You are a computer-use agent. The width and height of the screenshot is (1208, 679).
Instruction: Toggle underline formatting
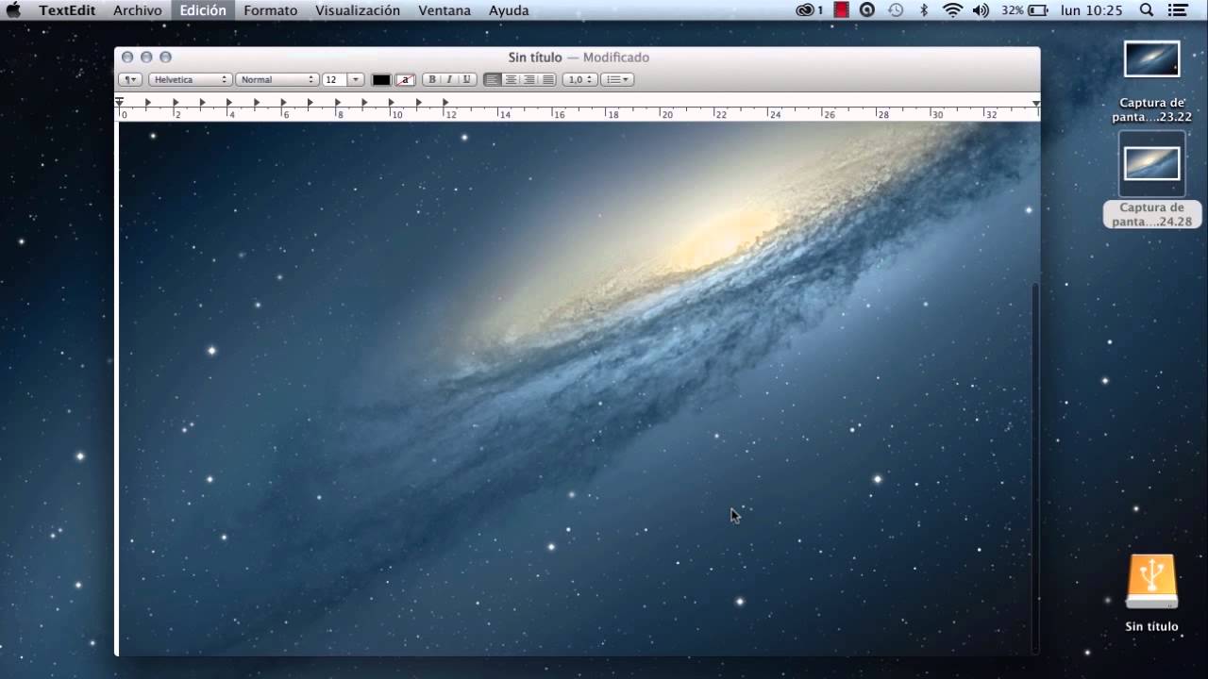click(x=466, y=80)
